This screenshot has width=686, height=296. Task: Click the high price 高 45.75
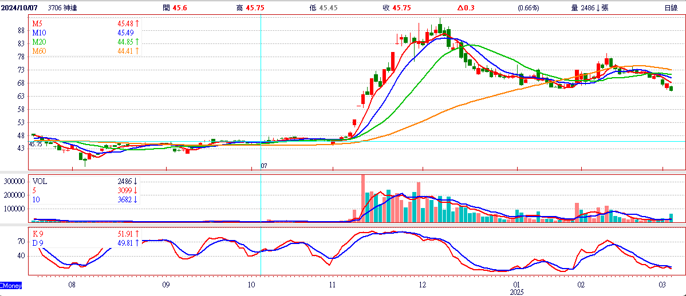click(x=250, y=7)
